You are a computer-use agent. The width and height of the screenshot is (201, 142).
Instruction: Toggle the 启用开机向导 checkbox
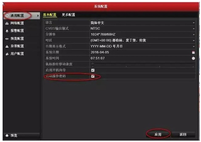tap(93, 70)
